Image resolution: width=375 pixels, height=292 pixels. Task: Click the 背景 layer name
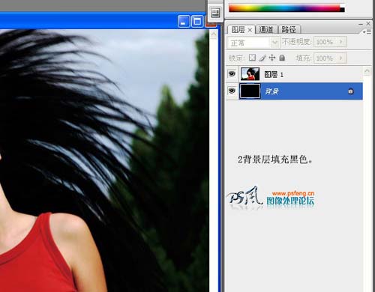[x=271, y=91]
